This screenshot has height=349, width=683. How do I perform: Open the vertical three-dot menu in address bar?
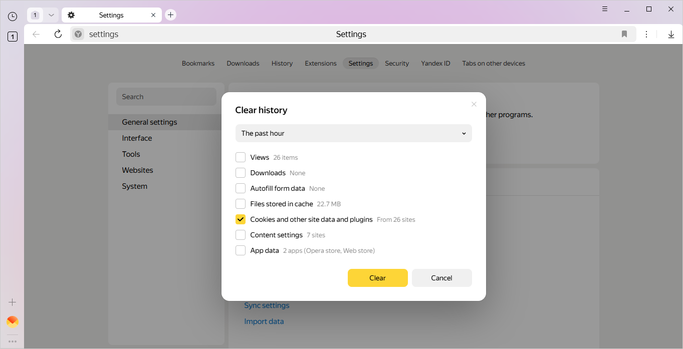click(x=646, y=34)
